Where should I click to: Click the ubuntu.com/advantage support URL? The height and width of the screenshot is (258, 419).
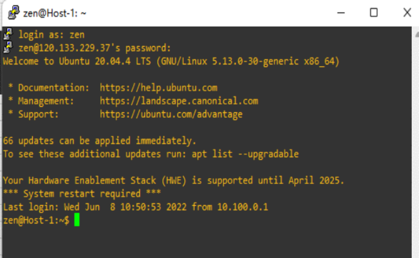(x=171, y=115)
